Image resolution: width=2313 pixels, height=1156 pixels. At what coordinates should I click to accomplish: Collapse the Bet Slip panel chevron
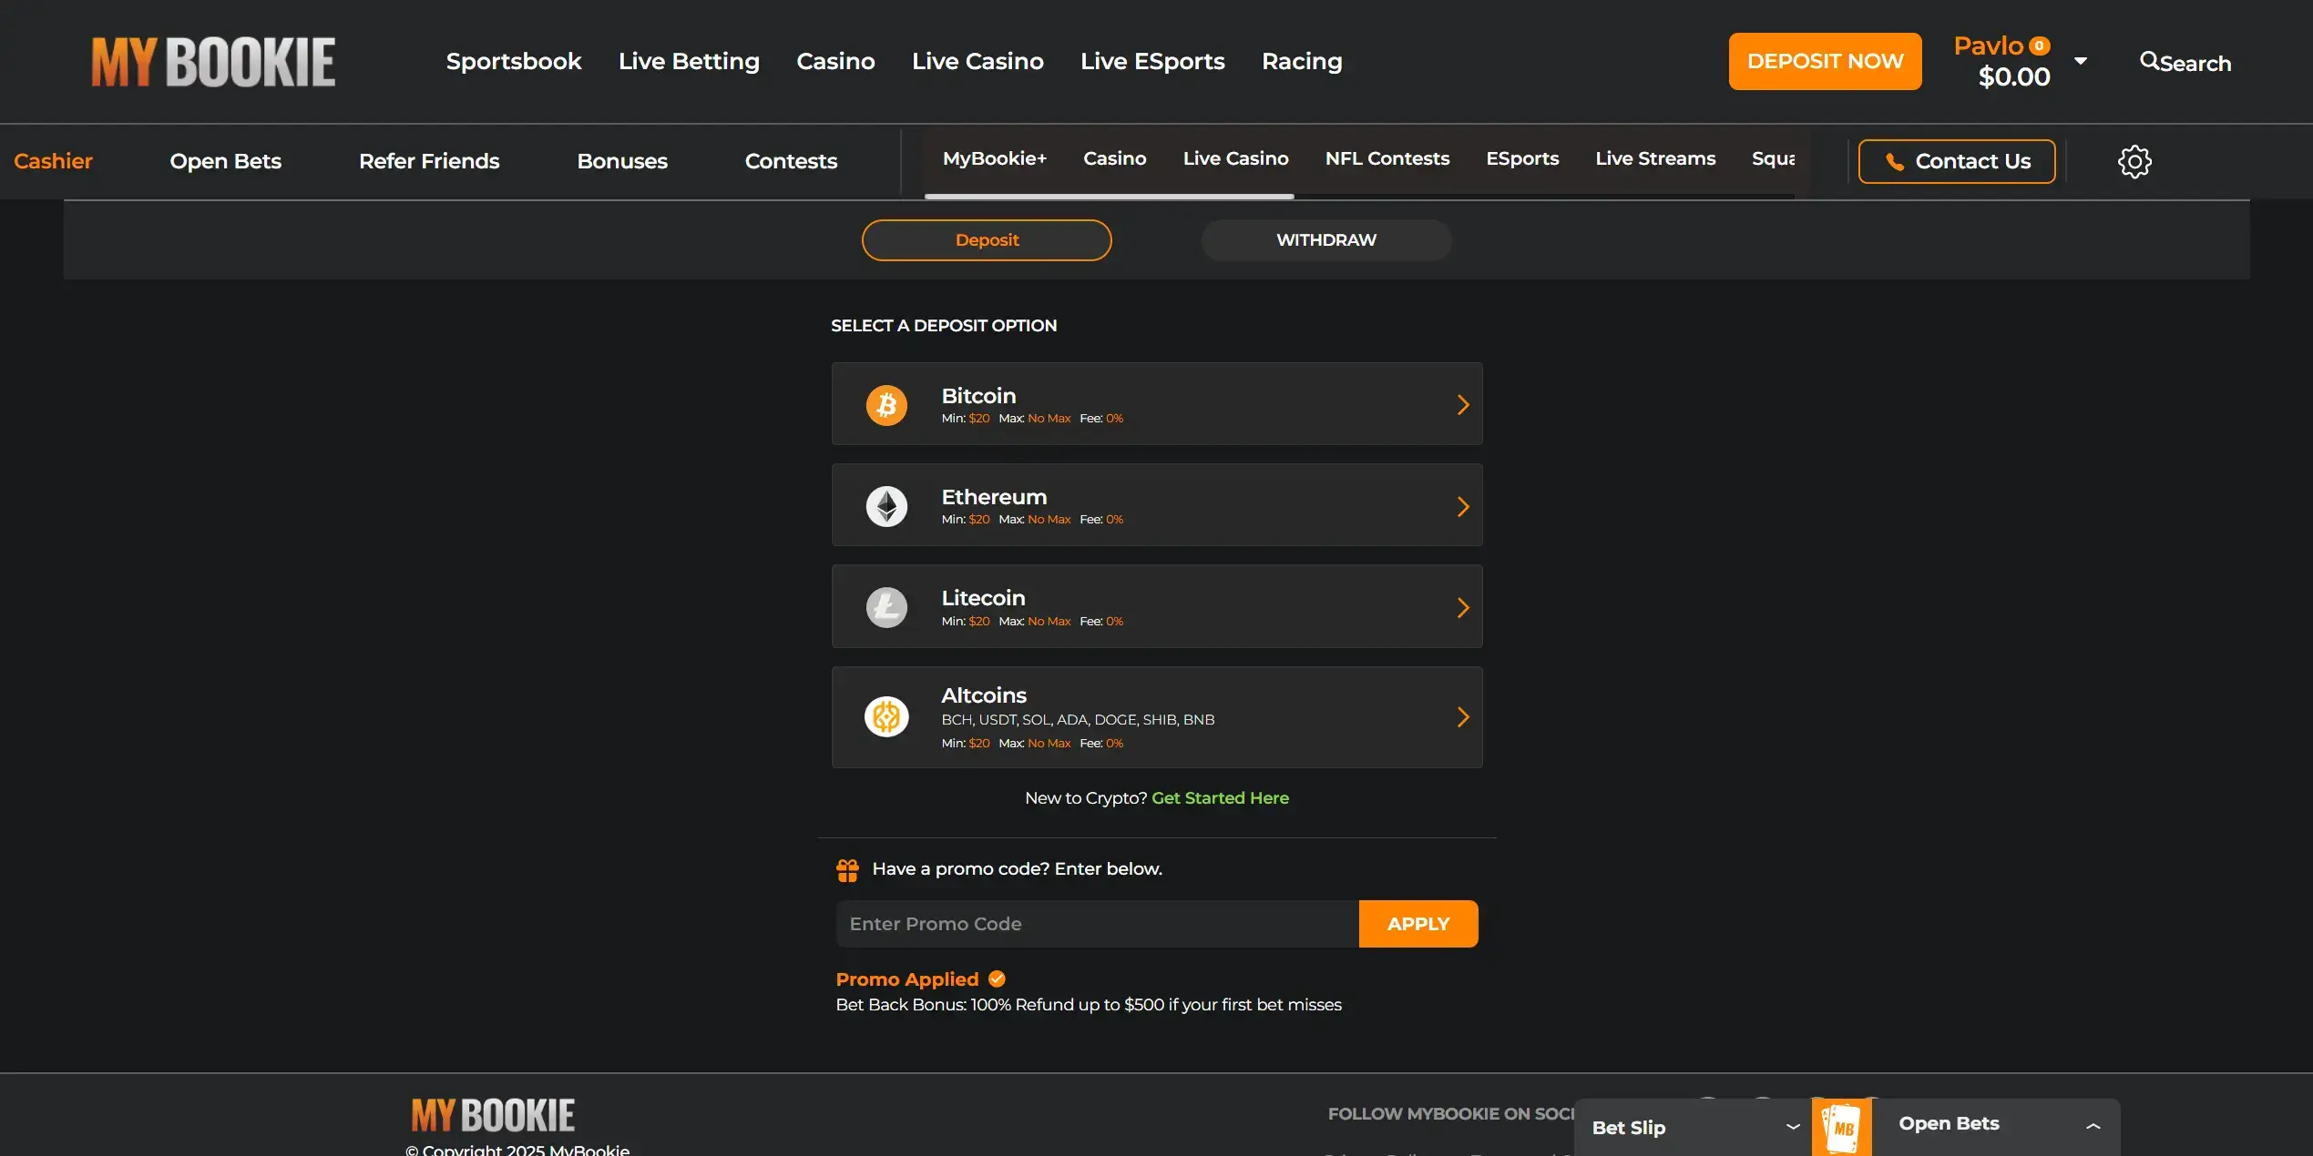tap(1792, 1127)
